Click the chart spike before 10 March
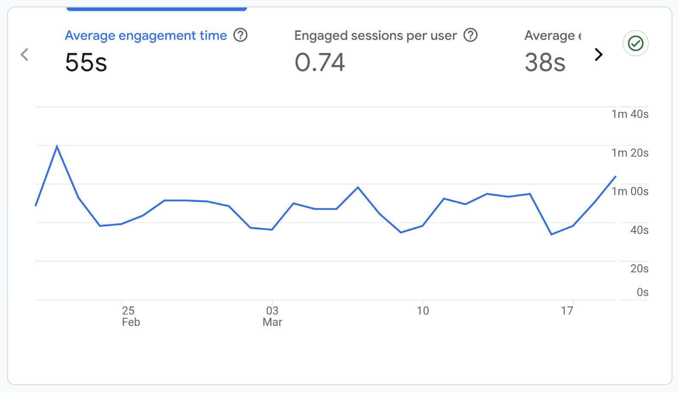The image size is (679, 393). coord(358,187)
